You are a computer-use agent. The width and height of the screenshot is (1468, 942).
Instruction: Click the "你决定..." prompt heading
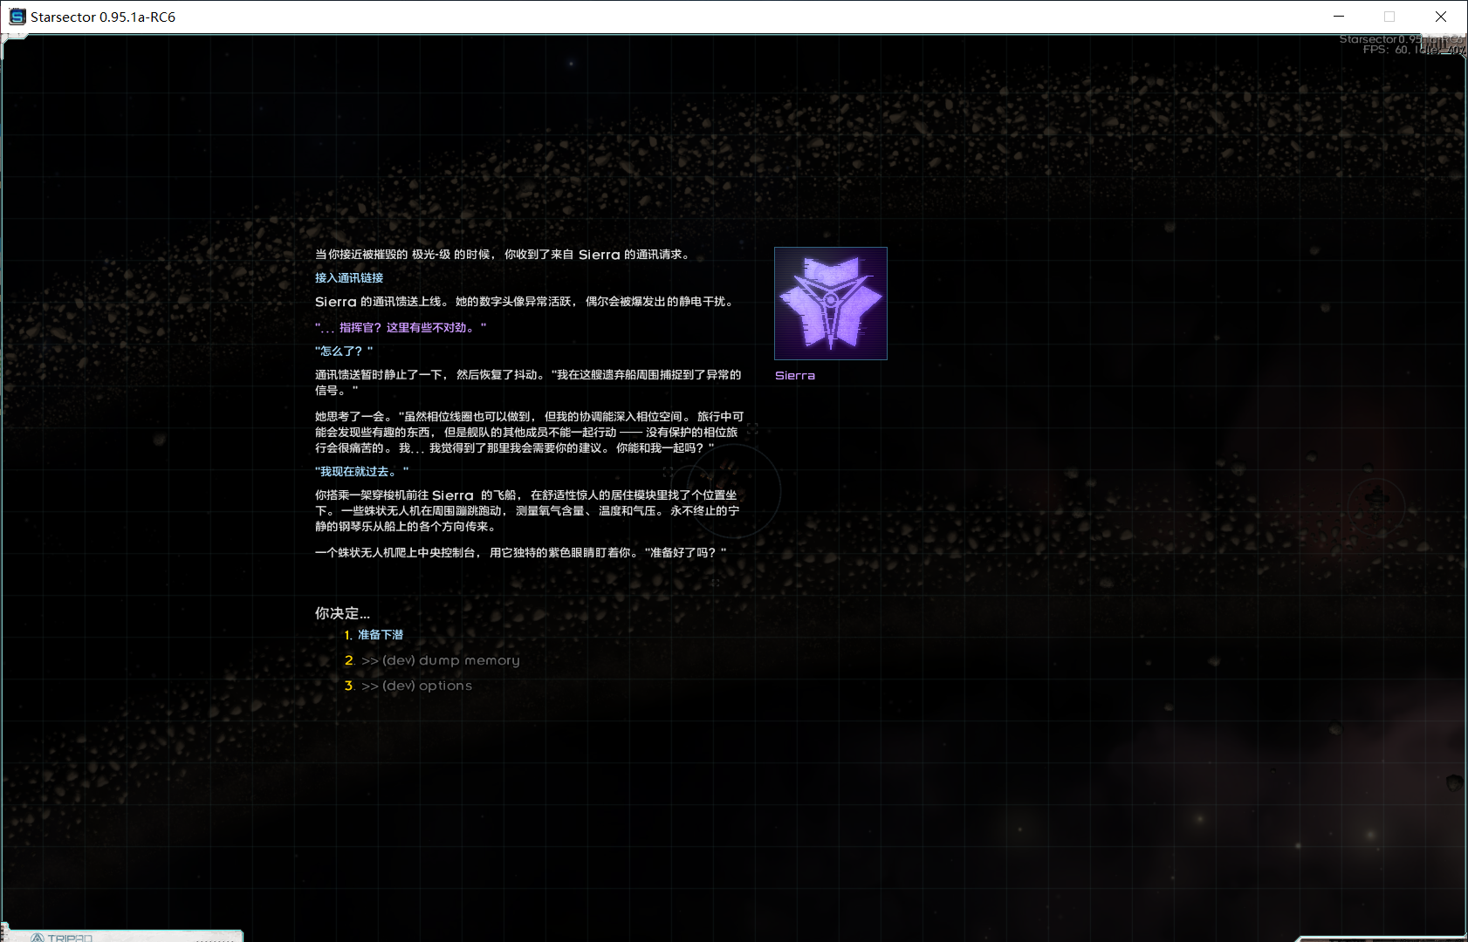pyautogui.click(x=342, y=613)
